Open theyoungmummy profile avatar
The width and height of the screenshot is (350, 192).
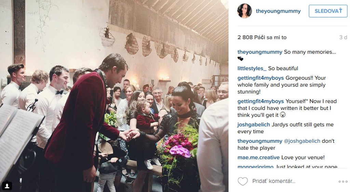pyautogui.click(x=244, y=11)
